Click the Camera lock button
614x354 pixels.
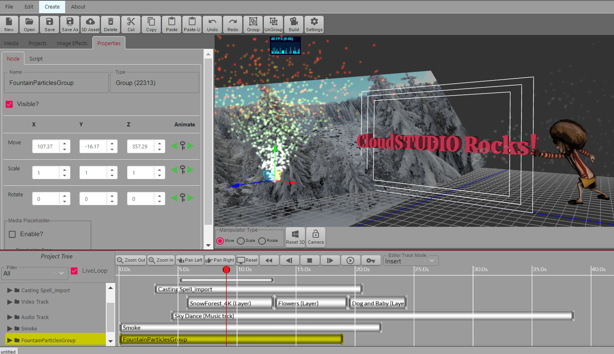coord(316,237)
